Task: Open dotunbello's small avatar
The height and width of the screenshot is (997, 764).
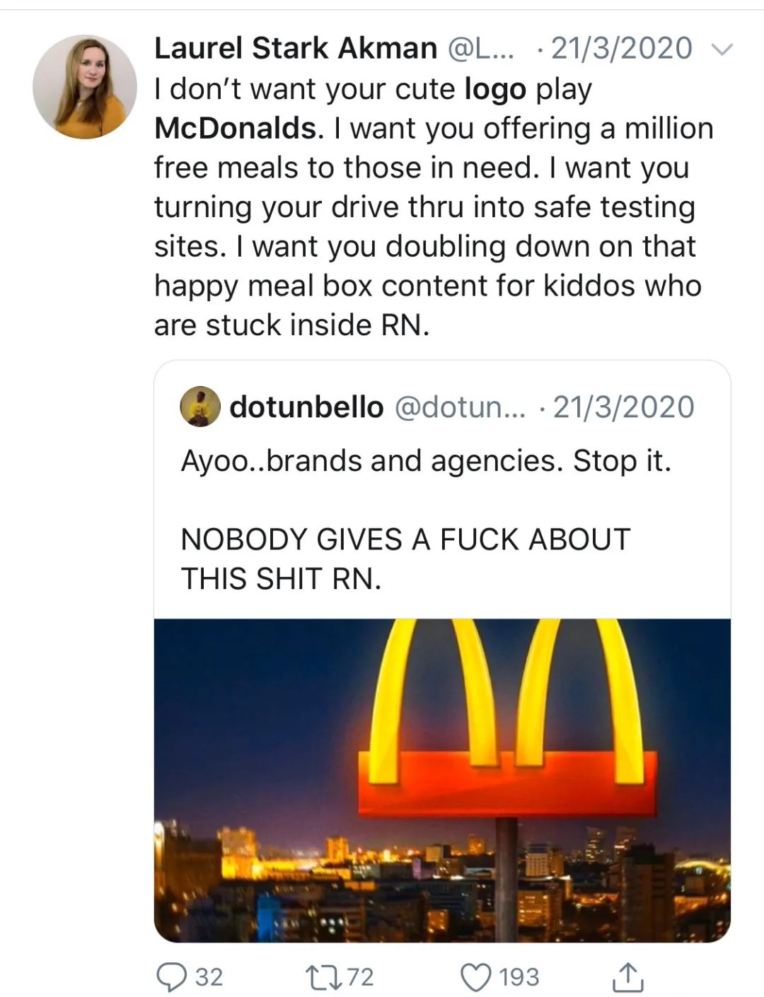Action: 201,407
